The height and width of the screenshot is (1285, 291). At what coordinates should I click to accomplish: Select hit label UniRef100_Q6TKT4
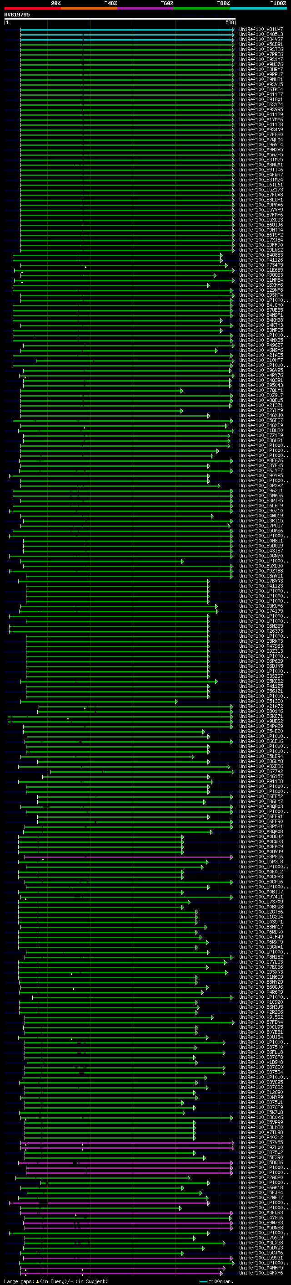click(x=261, y=89)
